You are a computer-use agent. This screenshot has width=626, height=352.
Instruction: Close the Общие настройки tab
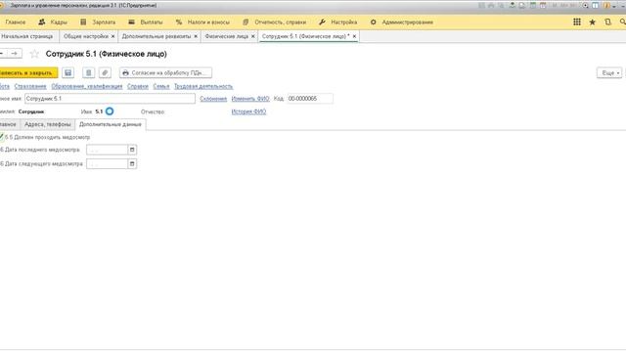click(113, 36)
